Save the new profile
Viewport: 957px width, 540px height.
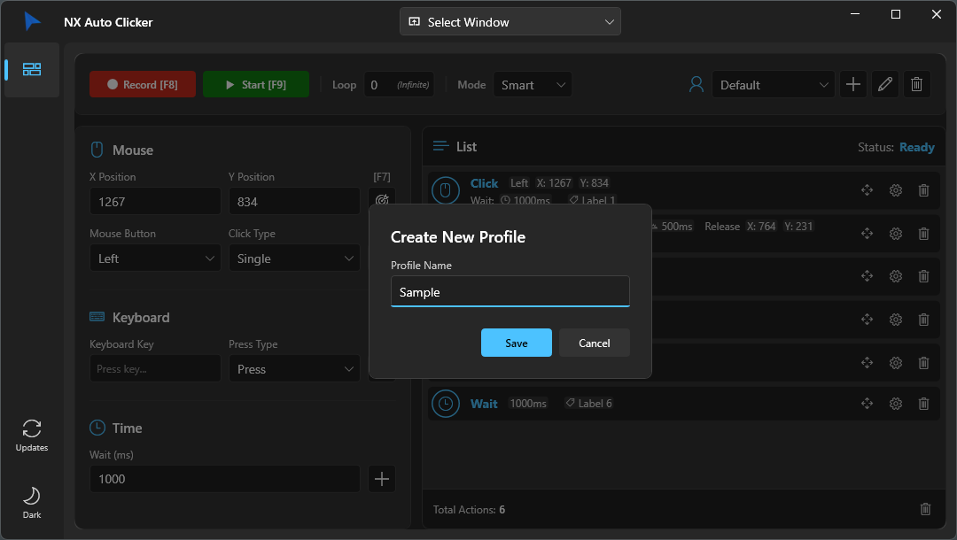tap(516, 343)
